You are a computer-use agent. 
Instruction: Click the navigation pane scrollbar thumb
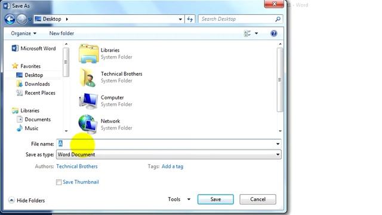pos(66,62)
